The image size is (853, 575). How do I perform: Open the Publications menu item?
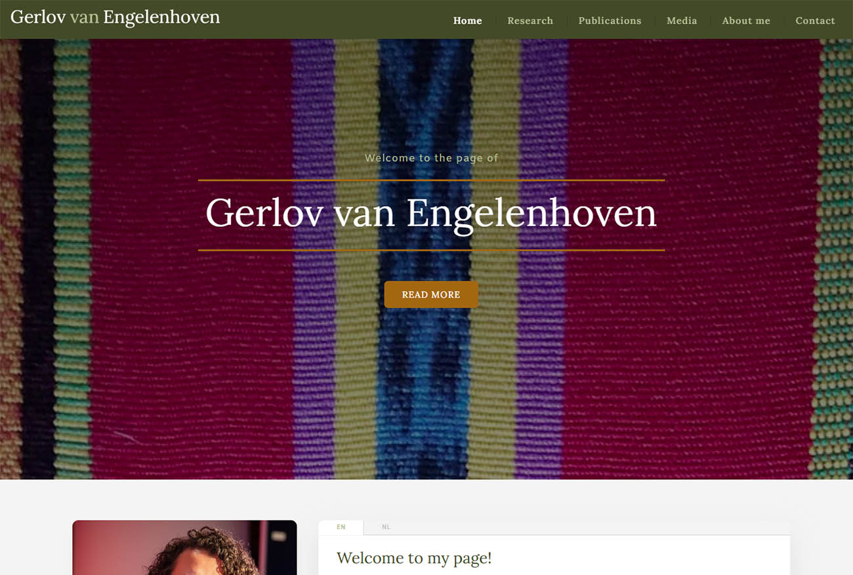click(x=610, y=20)
